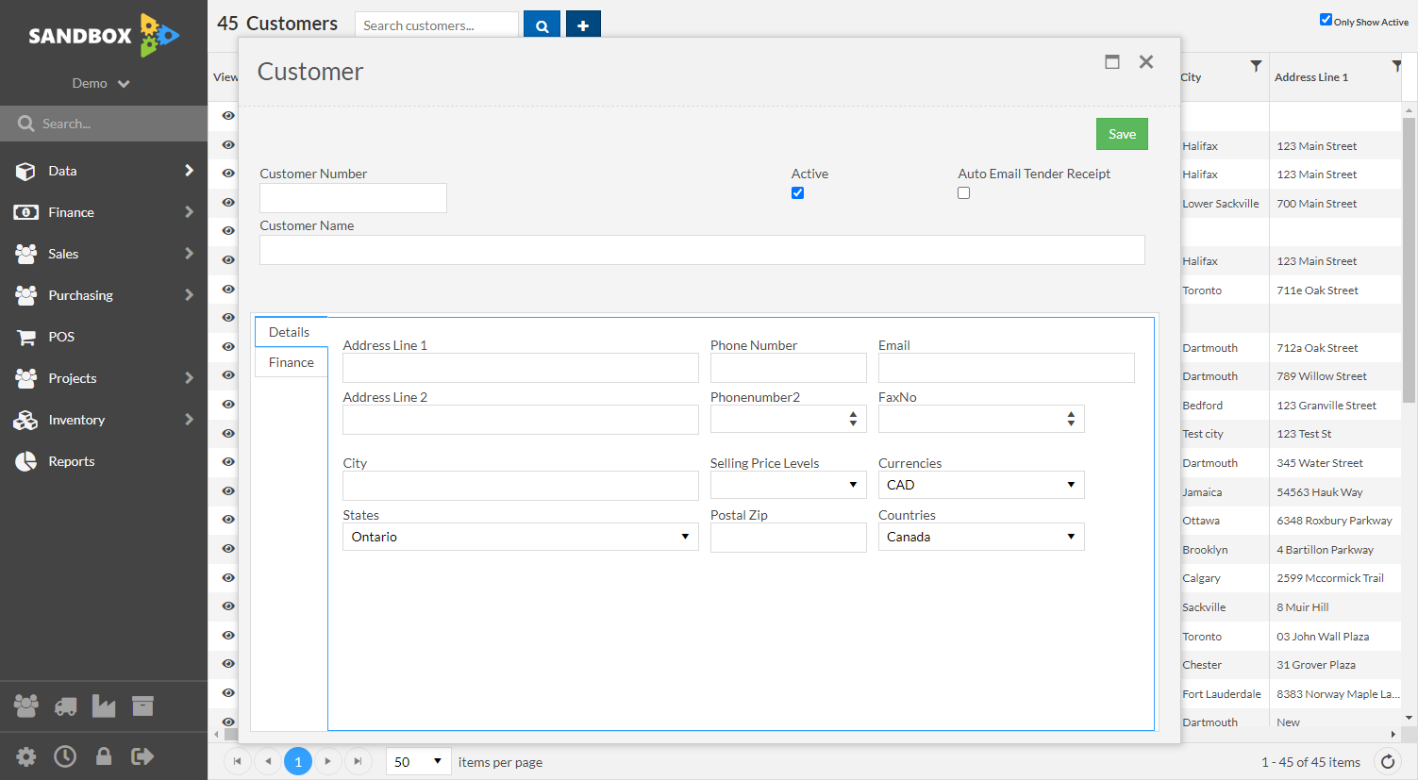Click the delivery truck icon in bottom sidebar

click(65, 706)
